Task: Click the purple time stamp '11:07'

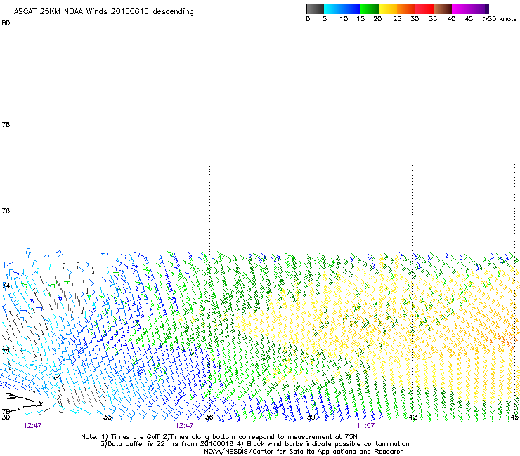Action: click(x=365, y=426)
